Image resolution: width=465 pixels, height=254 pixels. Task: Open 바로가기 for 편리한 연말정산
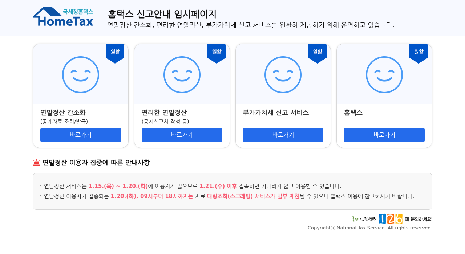click(182, 135)
